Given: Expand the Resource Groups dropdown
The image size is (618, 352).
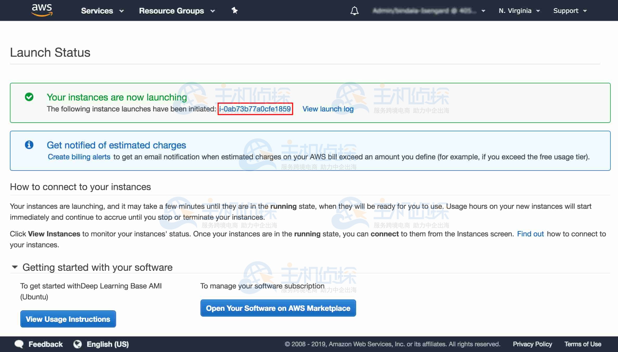Looking at the screenshot, I should pos(177,11).
